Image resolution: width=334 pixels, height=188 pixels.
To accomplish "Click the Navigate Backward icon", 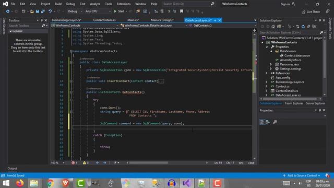I will pyautogui.click(x=8, y=11).
